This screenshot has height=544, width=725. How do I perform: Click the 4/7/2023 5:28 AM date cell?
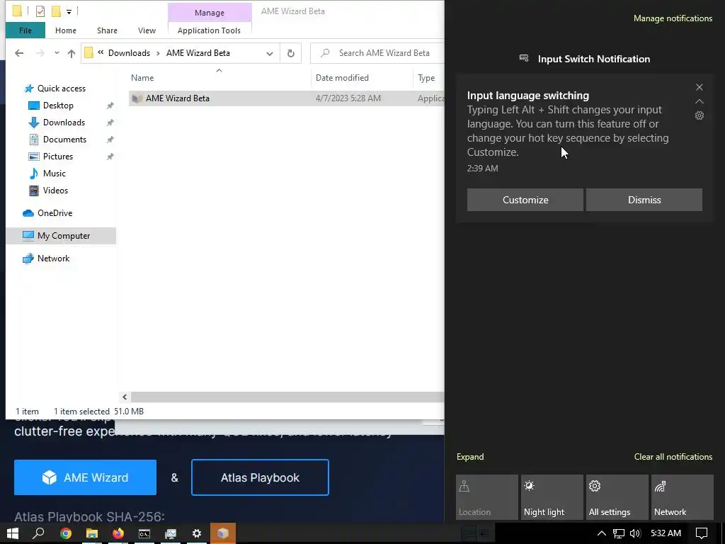[348, 98]
